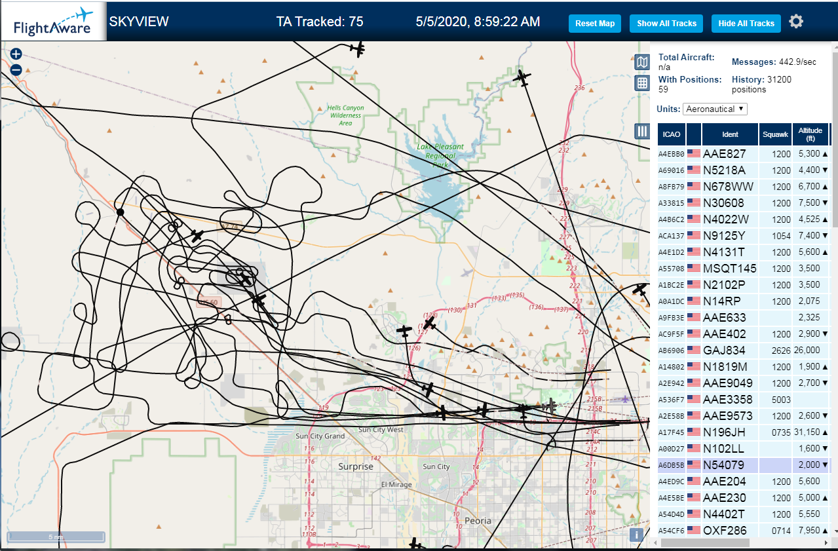838x551 pixels.
Task: Click Hide All Tracks
Action: [x=746, y=23]
